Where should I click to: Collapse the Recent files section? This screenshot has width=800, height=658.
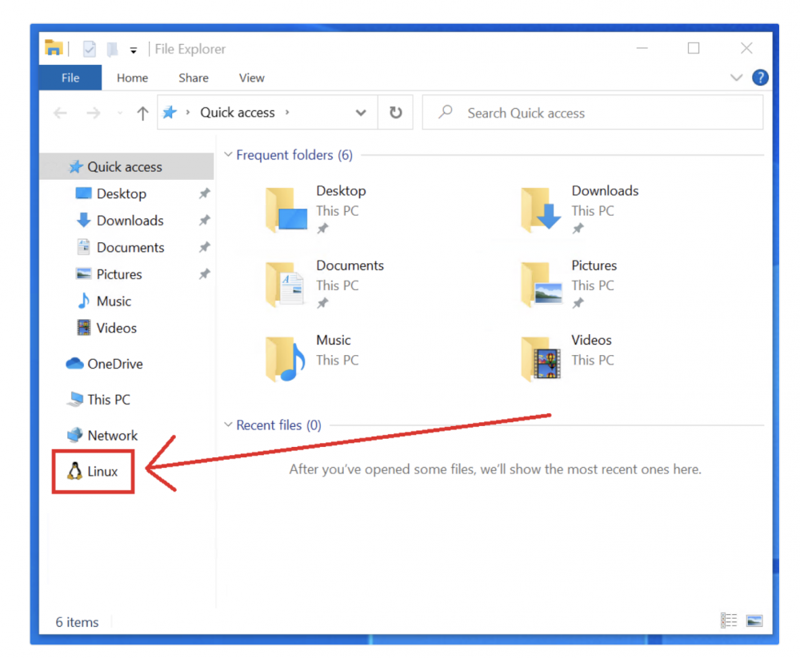(229, 425)
